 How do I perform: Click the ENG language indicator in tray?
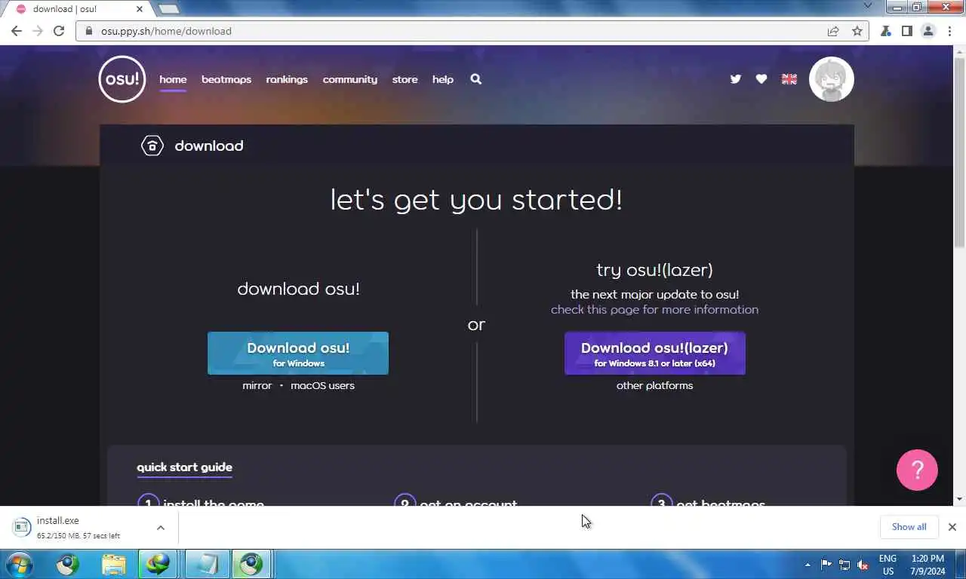click(x=888, y=559)
